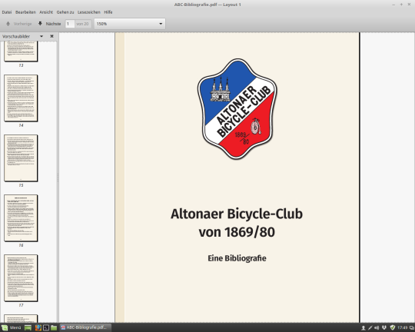Click the 'Eine Bibliografie' subtitle text
Screen dimensions: 415x332
pyautogui.click(x=237, y=258)
